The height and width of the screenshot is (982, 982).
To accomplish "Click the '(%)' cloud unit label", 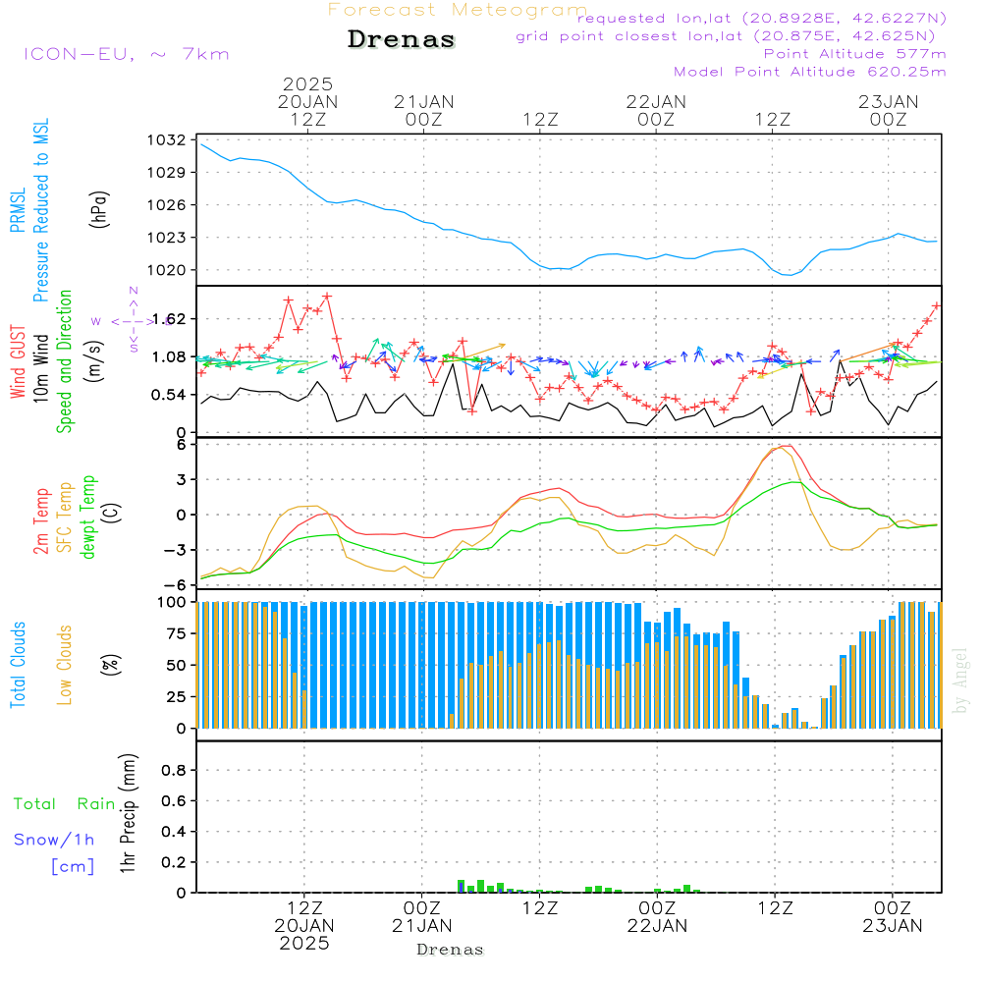I will (111, 665).
